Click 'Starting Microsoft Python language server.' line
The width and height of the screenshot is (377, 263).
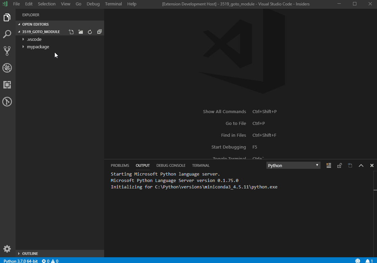point(165,174)
